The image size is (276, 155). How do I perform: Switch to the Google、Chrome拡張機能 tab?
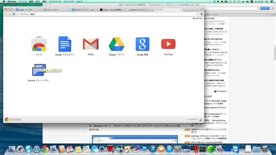(113, 10)
